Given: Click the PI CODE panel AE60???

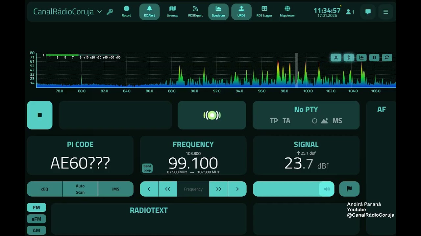Looking at the screenshot, I should pos(80,155).
